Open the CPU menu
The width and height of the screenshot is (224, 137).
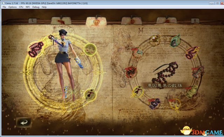(21, 7)
